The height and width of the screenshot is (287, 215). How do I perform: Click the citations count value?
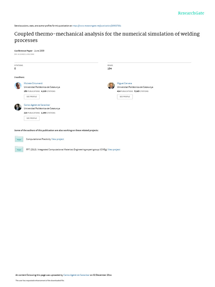click(x=15, y=69)
